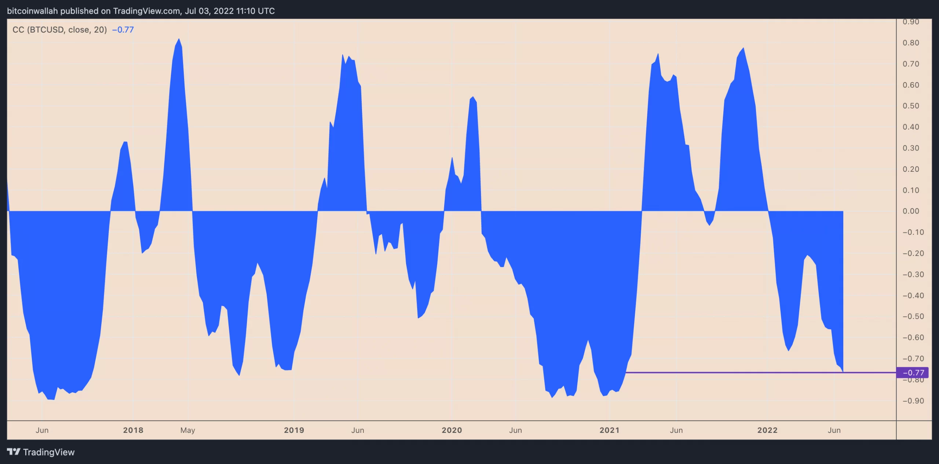Screen dimensions: 939x464
Task: Click the 2020 label on time axis
Action: (452, 430)
